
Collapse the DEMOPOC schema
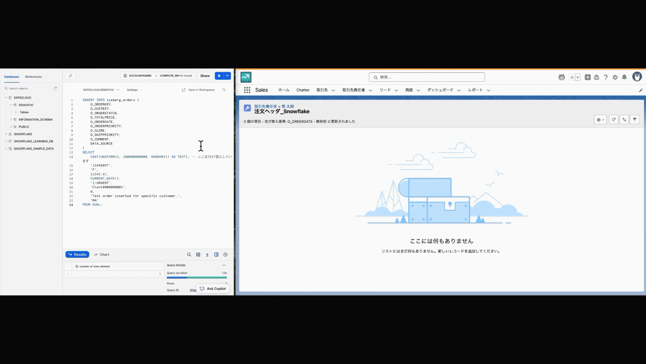(x=11, y=105)
